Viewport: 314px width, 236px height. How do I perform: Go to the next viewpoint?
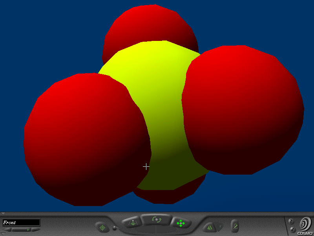tap(36, 230)
